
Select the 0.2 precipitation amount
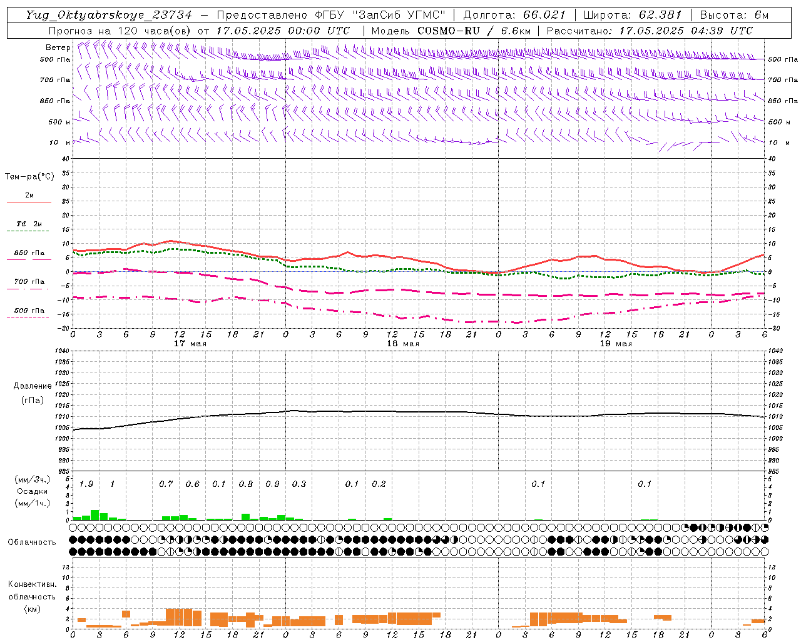tap(379, 484)
